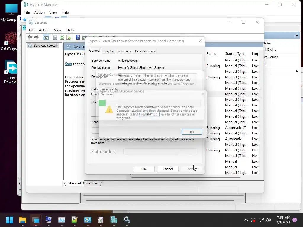Screen dimensions: 303x227
Task: Click Cancel in the Properties dialog
Action: (x=167, y=169)
